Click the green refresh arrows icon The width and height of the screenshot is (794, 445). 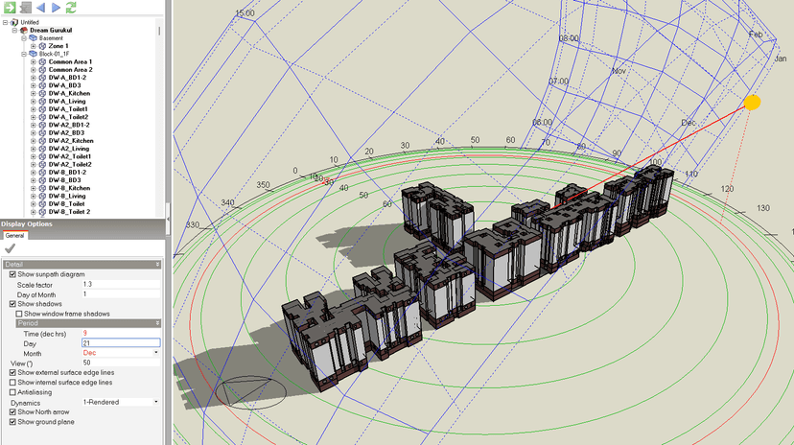(x=71, y=8)
